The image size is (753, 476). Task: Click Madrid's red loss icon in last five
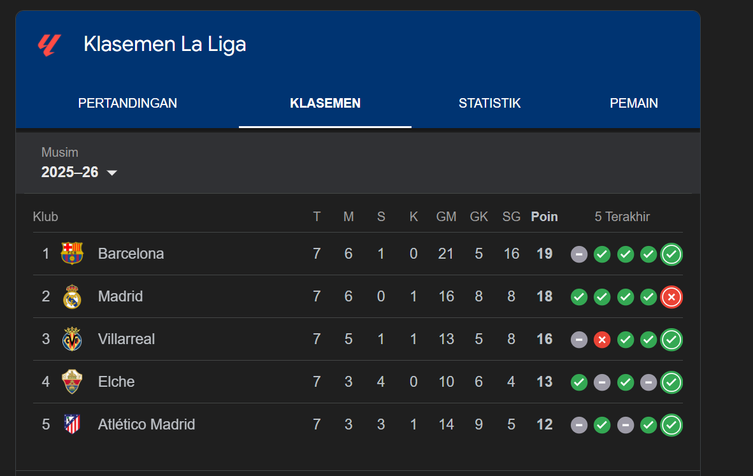(671, 296)
